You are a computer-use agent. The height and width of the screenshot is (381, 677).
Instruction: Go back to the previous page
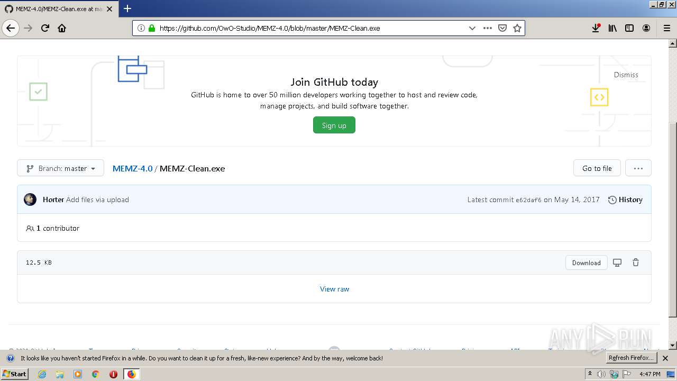11,28
